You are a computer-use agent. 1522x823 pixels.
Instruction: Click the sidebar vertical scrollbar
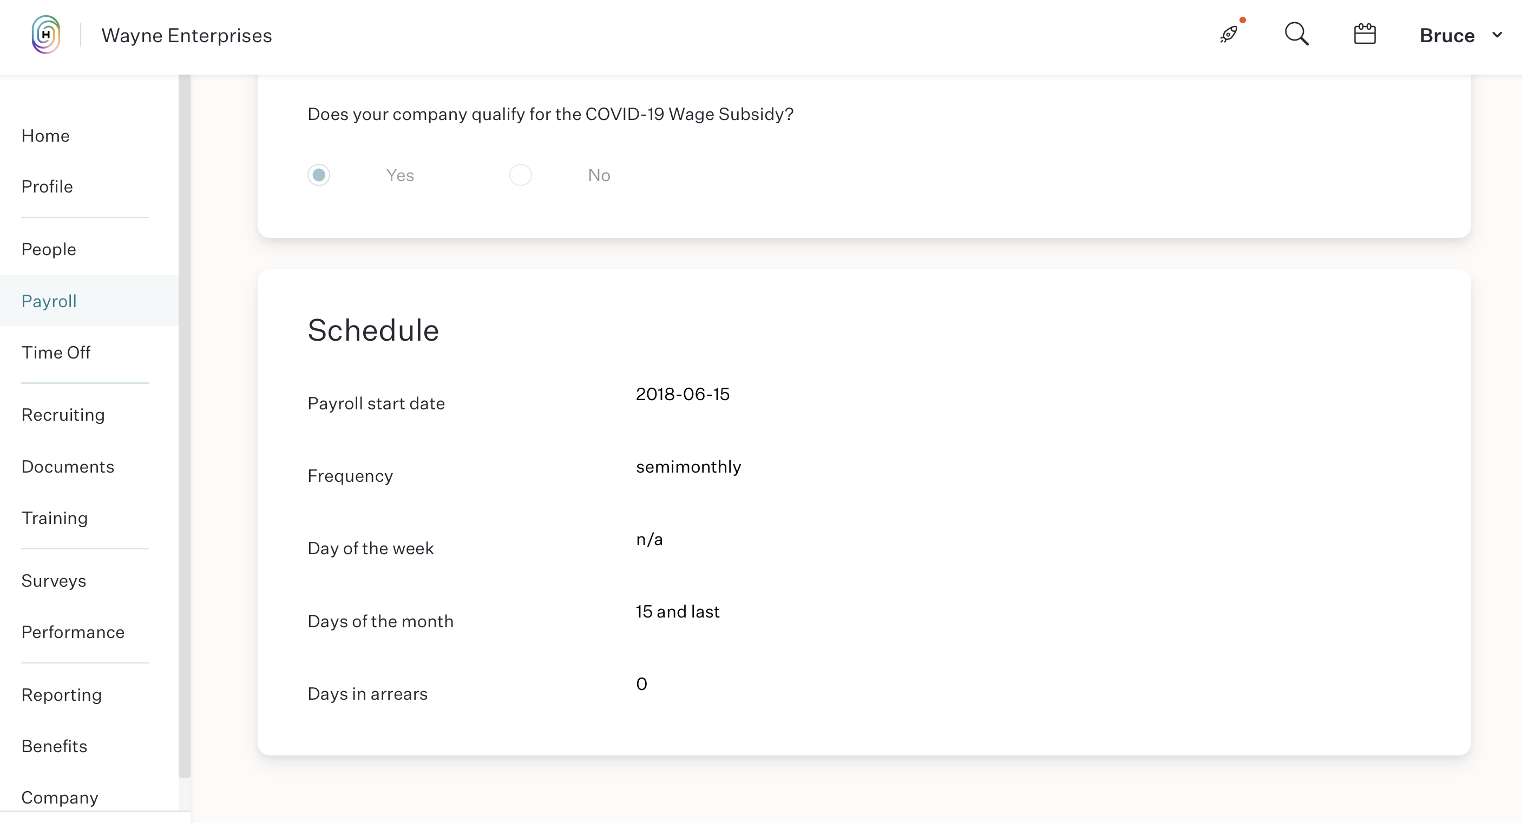click(185, 425)
